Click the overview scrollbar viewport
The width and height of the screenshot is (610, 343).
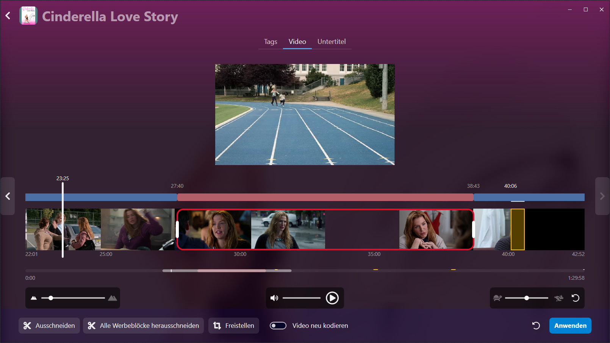point(227,271)
